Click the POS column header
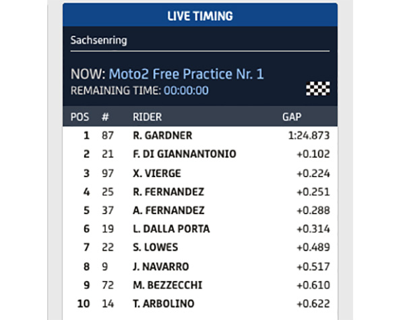Image resolution: width=401 pixels, height=320 pixels. [x=80, y=117]
